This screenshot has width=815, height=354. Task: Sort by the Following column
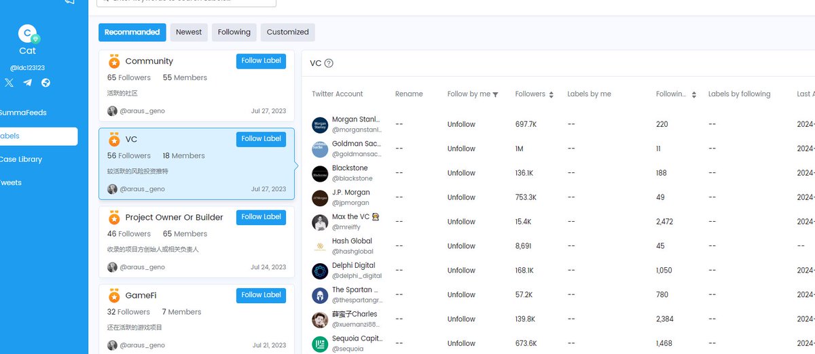tap(693, 94)
